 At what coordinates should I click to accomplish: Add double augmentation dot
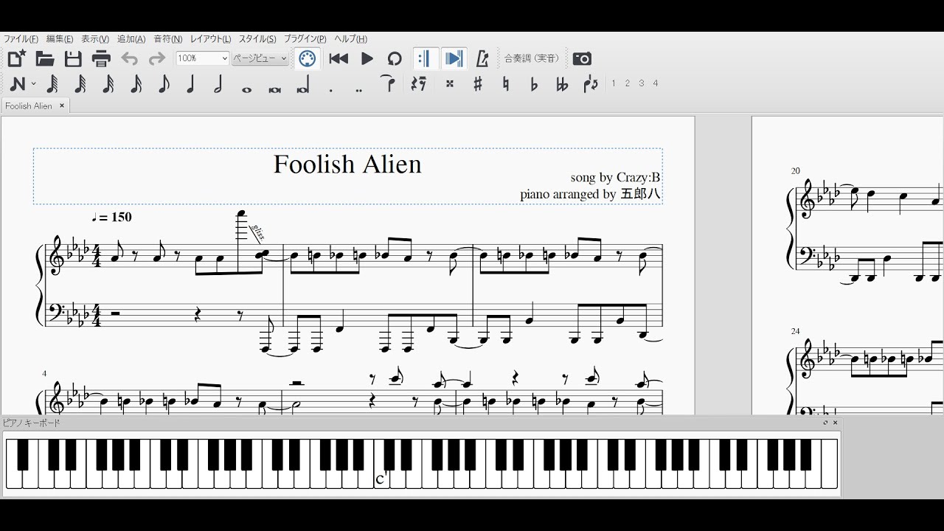tap(358, 90)
